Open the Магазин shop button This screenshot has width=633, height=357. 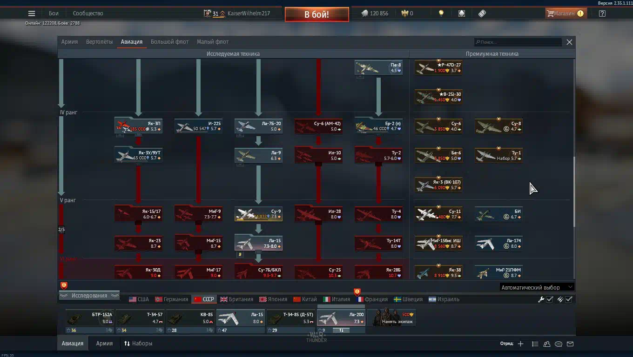[x=566, y=13]
